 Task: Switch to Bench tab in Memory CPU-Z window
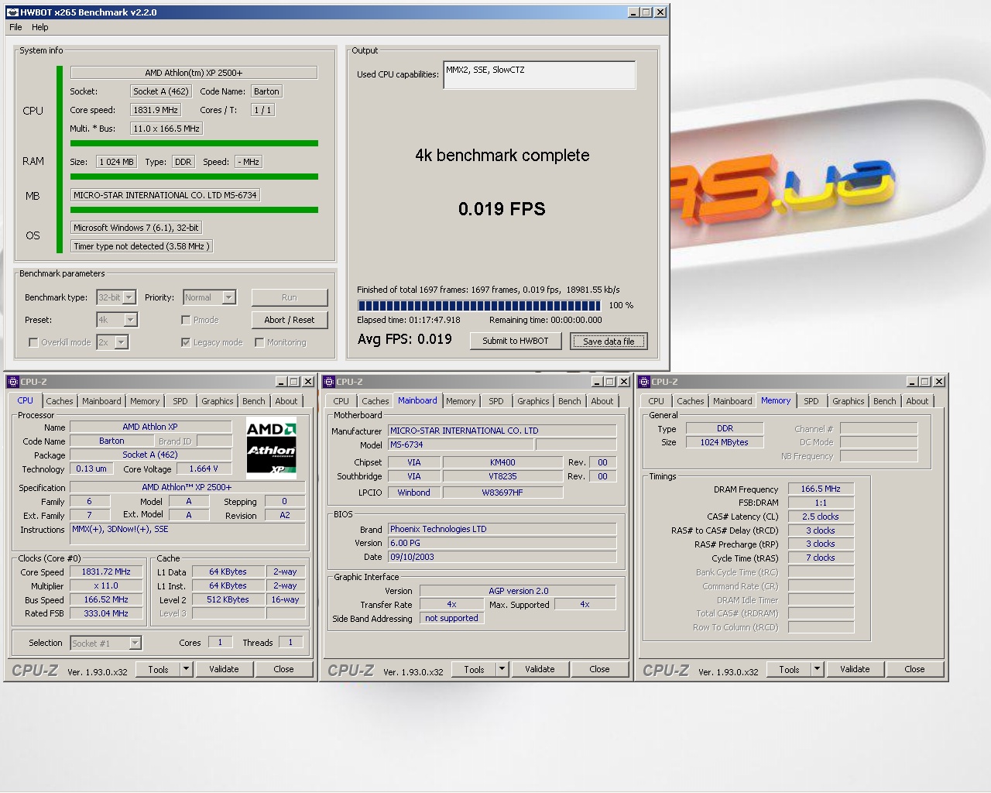coord(885,401)
